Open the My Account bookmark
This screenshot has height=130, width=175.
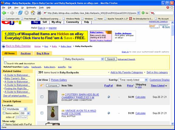pos(162,19)
